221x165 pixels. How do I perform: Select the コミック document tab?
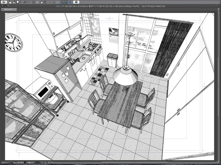click(9, 9)
